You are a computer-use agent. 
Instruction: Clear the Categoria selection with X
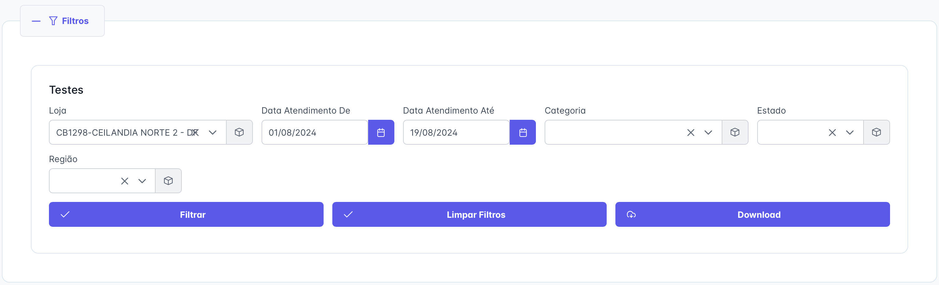pos(691,133)
